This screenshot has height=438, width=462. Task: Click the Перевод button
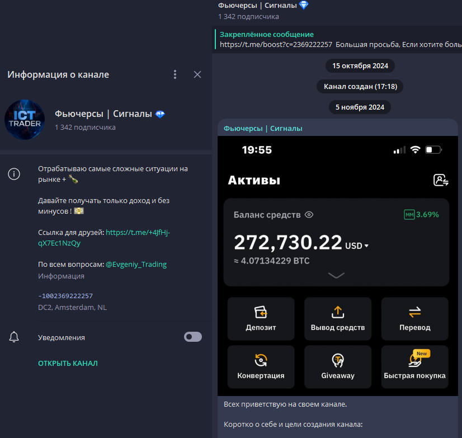pyautogui.click(x=415, y=319)
